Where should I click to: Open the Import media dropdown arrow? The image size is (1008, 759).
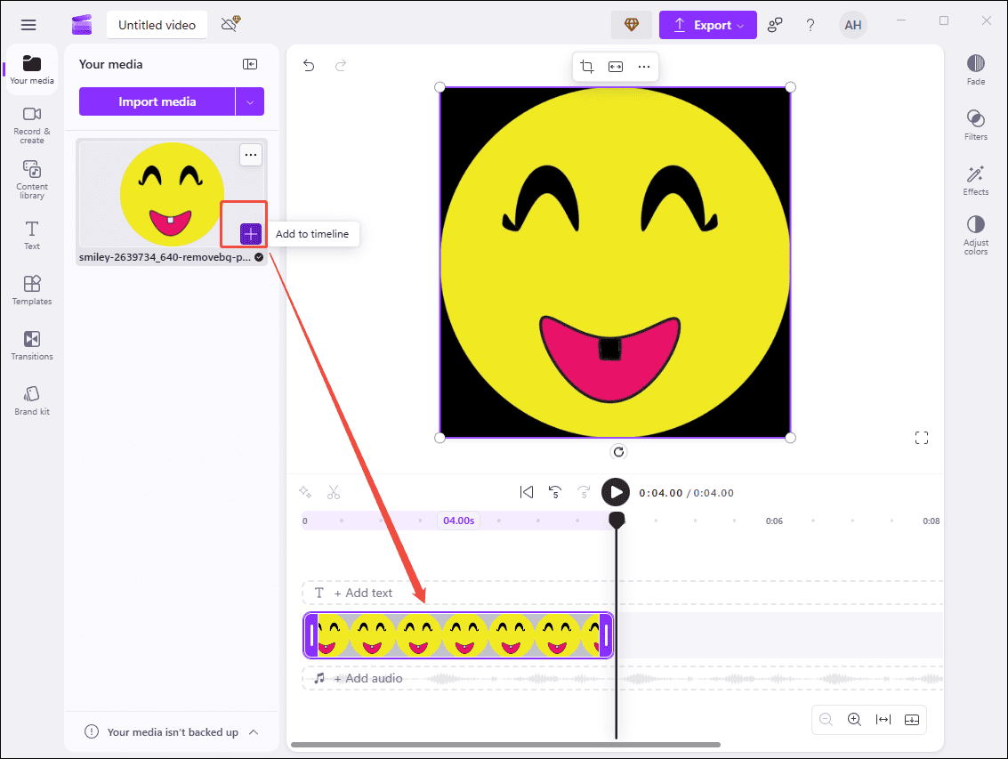click(x=252, y=101)
